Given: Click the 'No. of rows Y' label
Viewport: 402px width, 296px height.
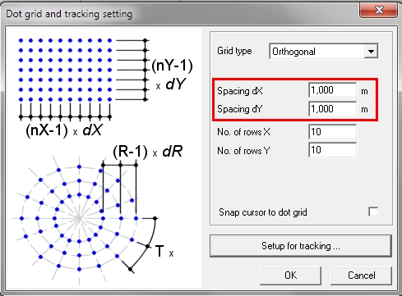Looking at the screenshot, I should [243, 151].
